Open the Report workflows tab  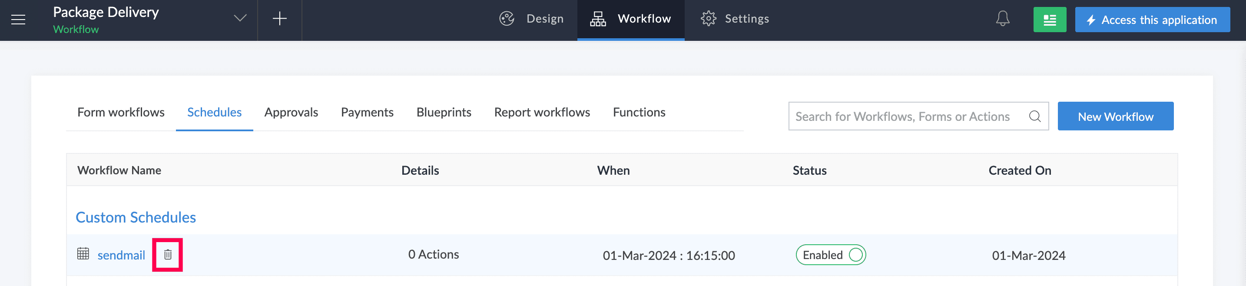pyautogui.click(x=542, y=112)
